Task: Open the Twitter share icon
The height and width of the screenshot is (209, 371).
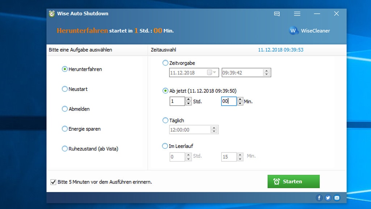Action: (x=328, y=198)
